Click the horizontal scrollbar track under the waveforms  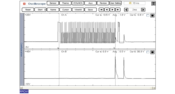click(87, 88)
